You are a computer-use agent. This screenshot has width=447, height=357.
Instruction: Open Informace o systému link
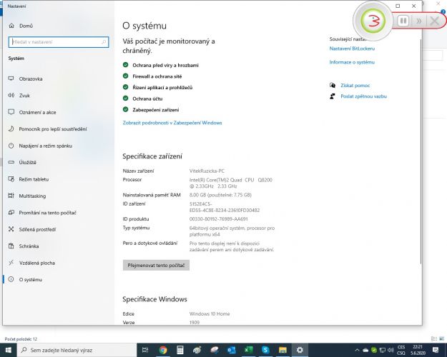352,62
